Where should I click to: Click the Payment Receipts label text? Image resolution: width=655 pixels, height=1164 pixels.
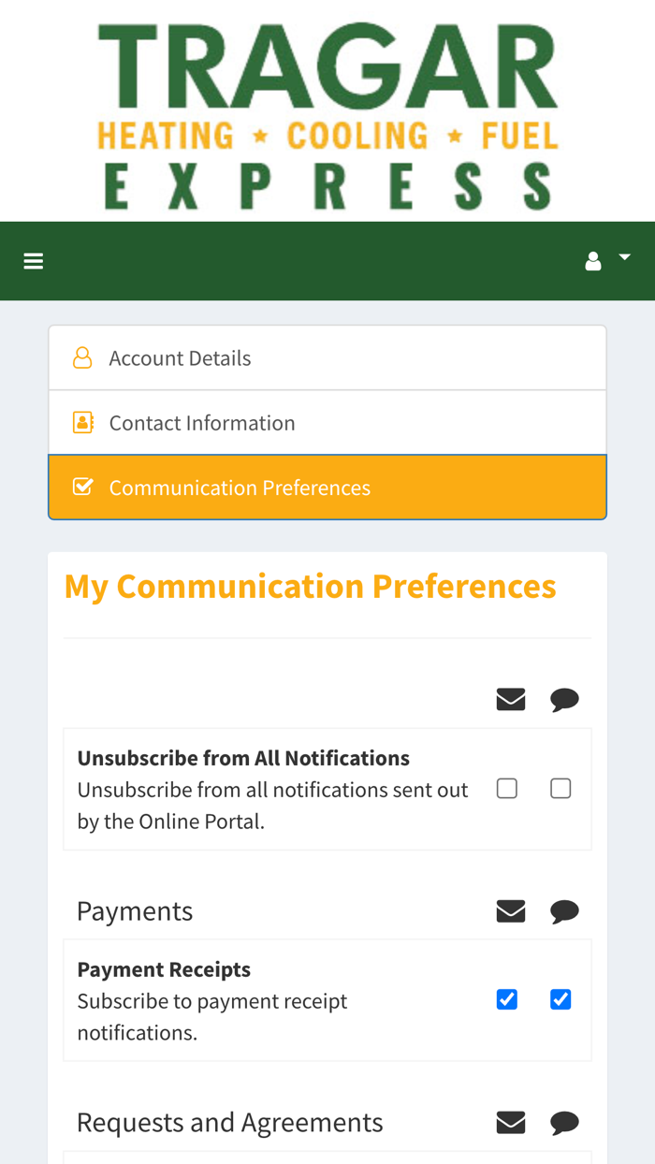164,969
